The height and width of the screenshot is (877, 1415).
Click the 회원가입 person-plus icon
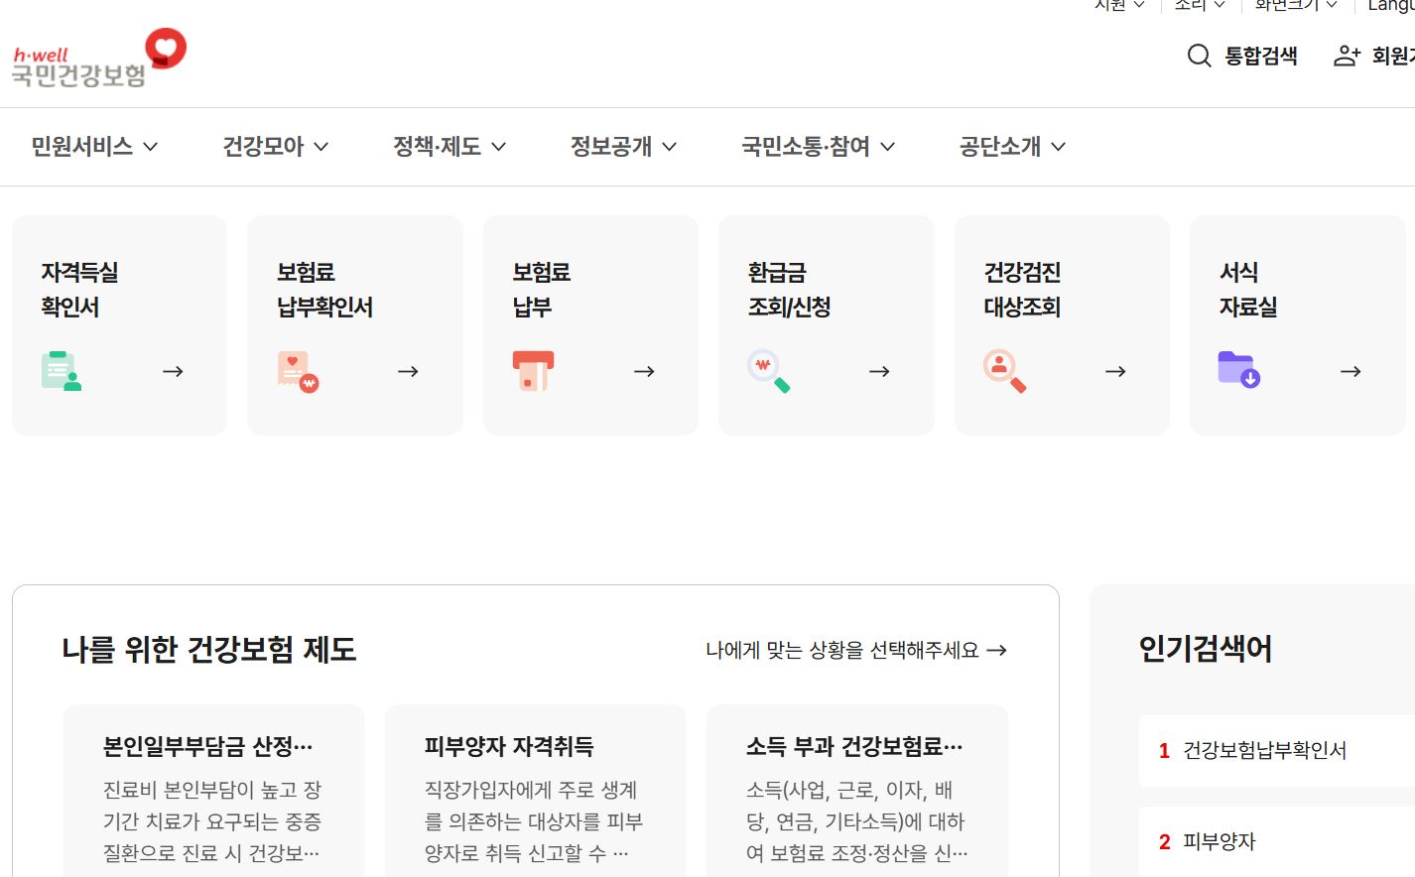(x=1346, y=57)
